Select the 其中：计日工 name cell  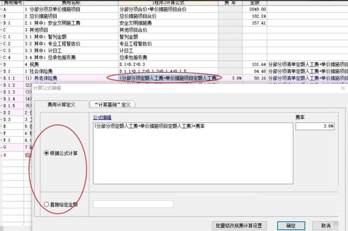pyautogui.click(x=71, y=51)
